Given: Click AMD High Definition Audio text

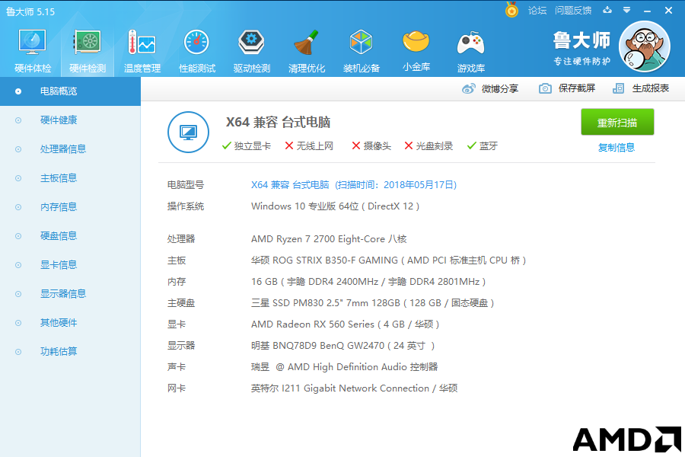Looking at the screenshot, I should point(344,366).
